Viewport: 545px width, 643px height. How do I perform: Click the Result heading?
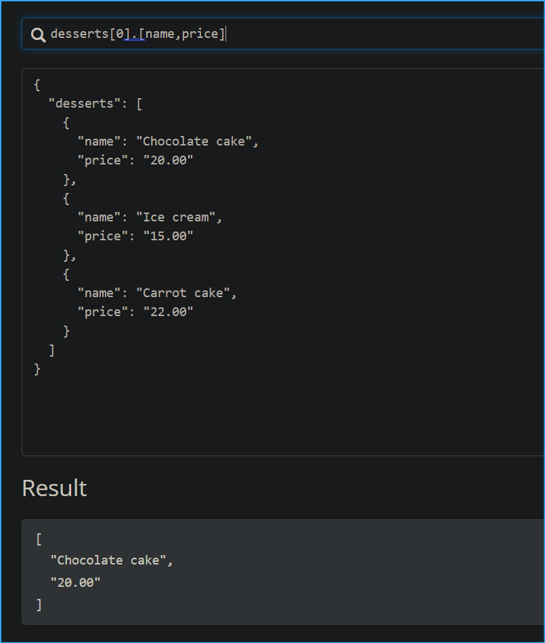tap(54, 488)
